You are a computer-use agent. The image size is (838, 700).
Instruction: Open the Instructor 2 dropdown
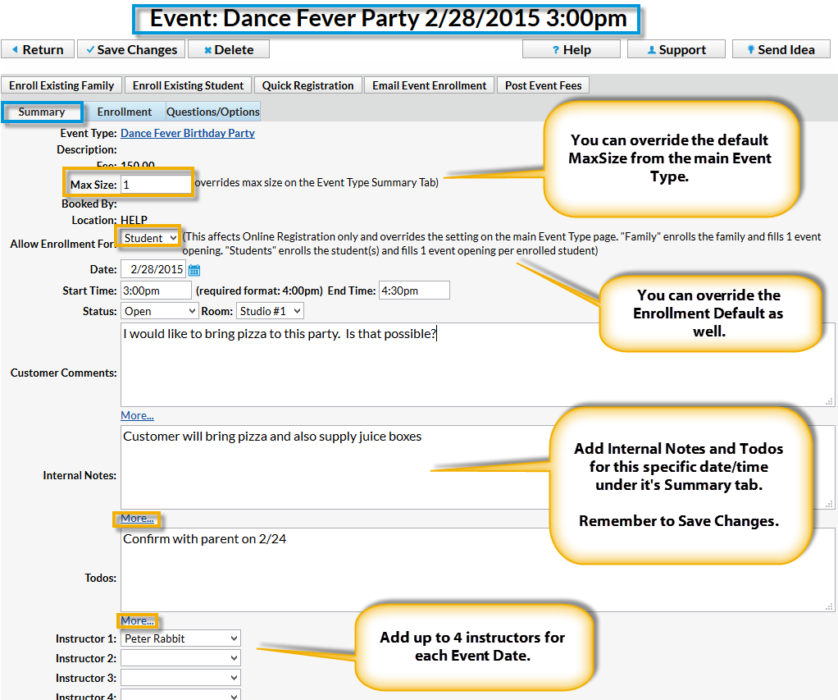[x=180, y=658]
